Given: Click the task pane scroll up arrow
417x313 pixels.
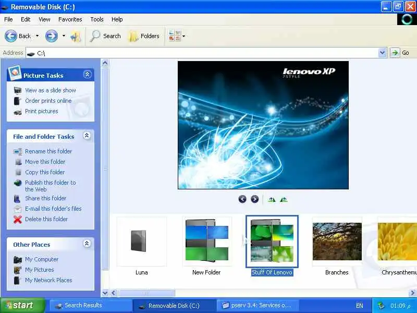Looking at the screenshot, I should tap(105, 63).
